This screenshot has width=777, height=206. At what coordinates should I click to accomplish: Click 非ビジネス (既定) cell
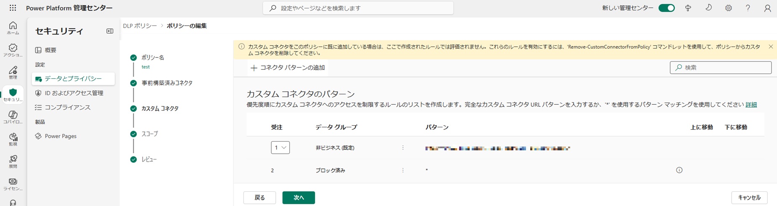(x=335, y=148)
